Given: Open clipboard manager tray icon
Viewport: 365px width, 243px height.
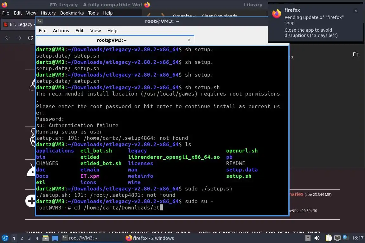Looking at the screenshot, I should tap(329, 238).
